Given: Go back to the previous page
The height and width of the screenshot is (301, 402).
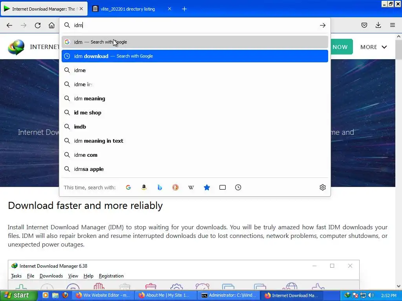Looking at the screenshot, I should pyautogui.click(x=9, y=25).
